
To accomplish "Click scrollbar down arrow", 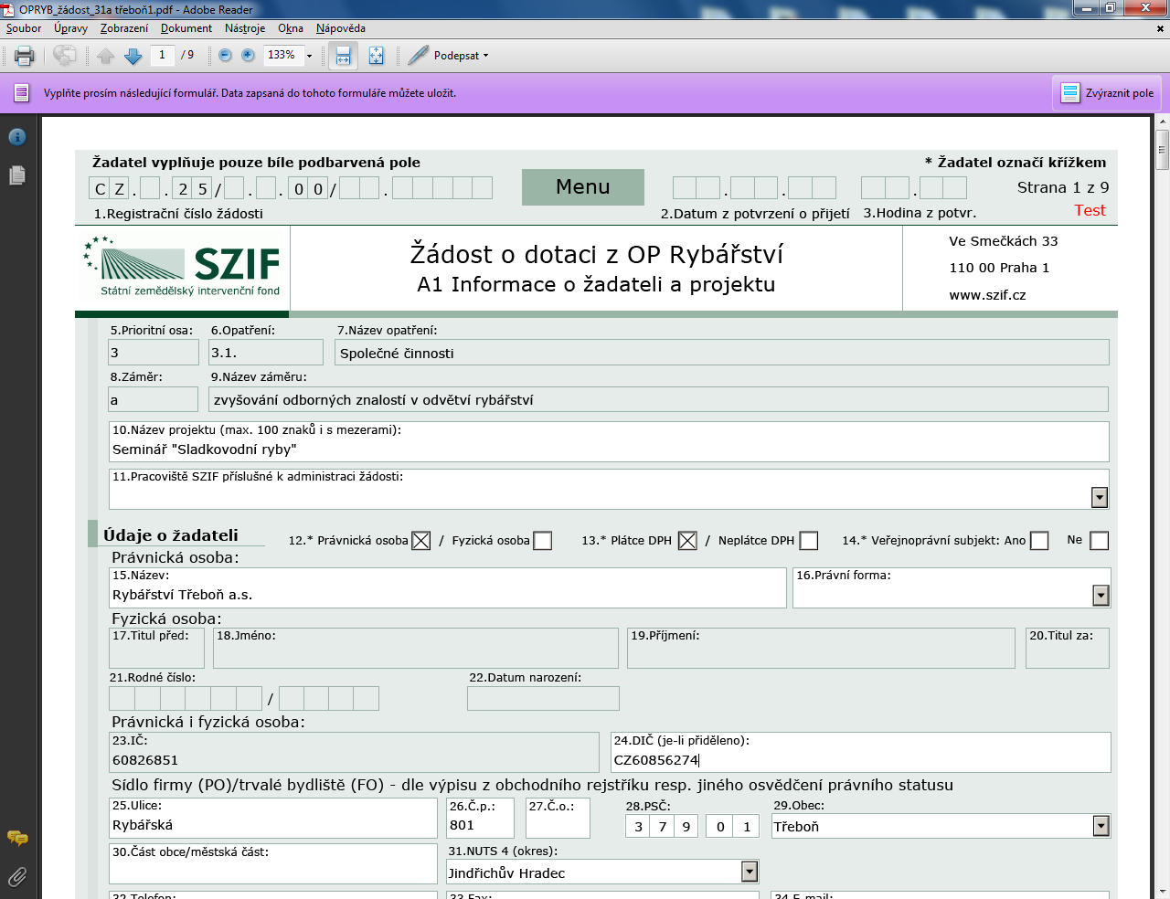I will coord(1162,891).
